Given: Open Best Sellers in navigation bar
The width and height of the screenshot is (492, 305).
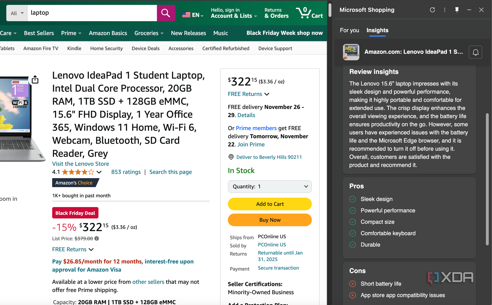Looking at the screenshot, I should click(39, 33).
